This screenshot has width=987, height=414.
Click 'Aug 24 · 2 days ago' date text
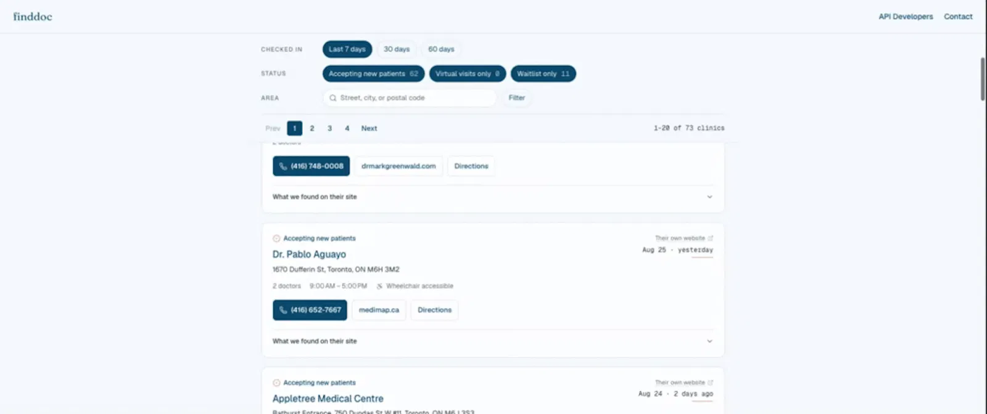(x=675, y=394)
